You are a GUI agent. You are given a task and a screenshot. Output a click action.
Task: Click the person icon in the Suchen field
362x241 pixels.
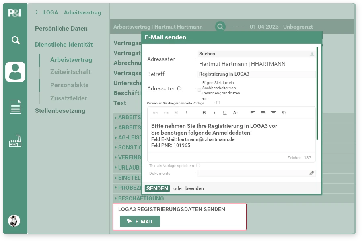312,54
